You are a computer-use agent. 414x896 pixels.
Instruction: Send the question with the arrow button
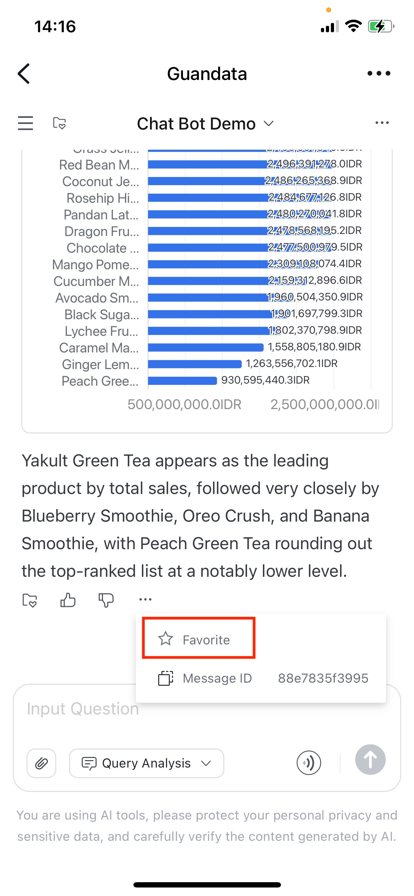click(370, 760)
